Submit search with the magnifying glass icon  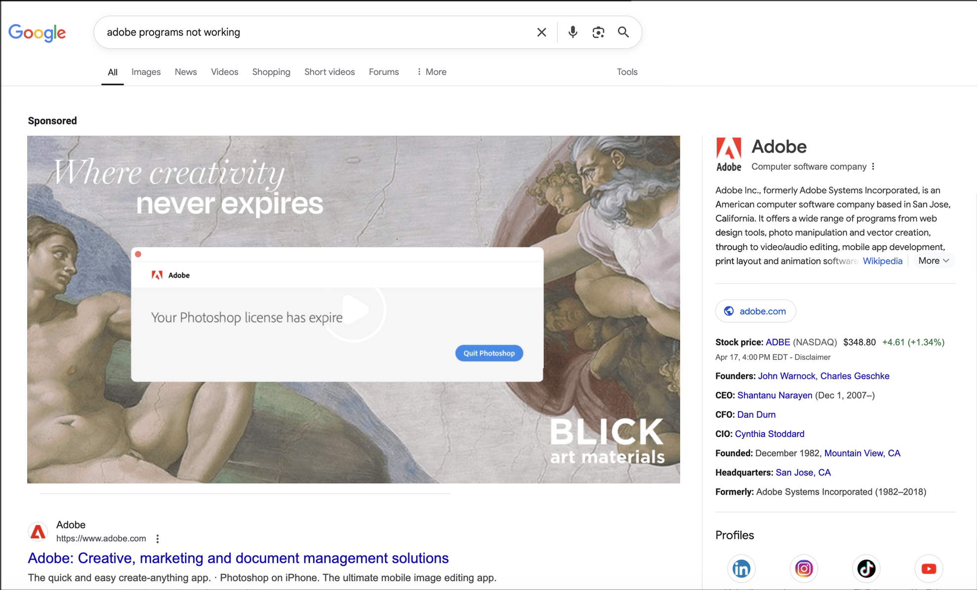point(623,32)
